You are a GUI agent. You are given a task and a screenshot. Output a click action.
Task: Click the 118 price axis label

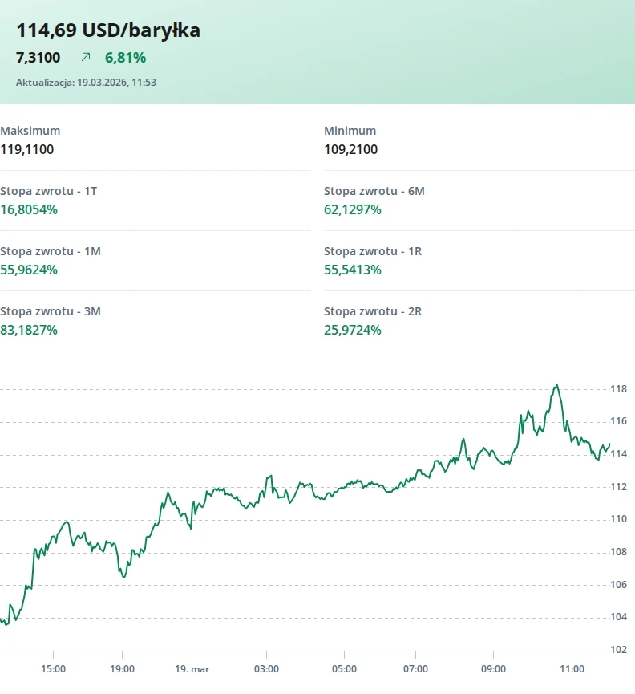point(618,389)
